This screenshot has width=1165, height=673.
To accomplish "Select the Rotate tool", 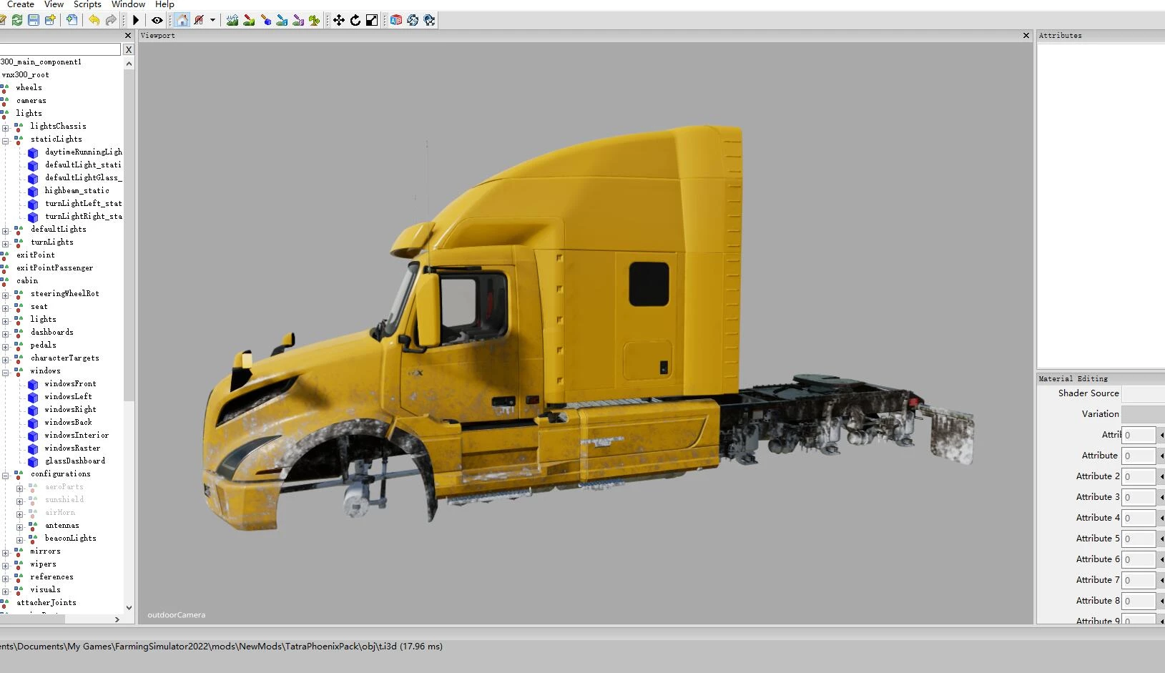I will coord(355,20).
